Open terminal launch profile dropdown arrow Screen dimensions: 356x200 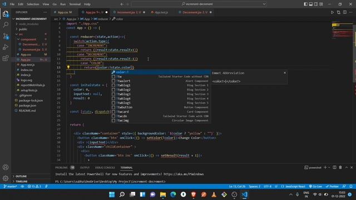[x=329, y=167]
